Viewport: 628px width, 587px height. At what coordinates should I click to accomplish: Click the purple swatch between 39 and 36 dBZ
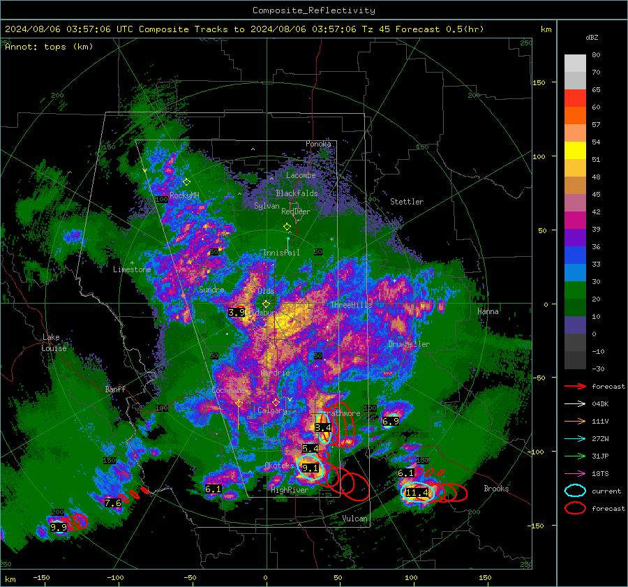coord(575,237)
